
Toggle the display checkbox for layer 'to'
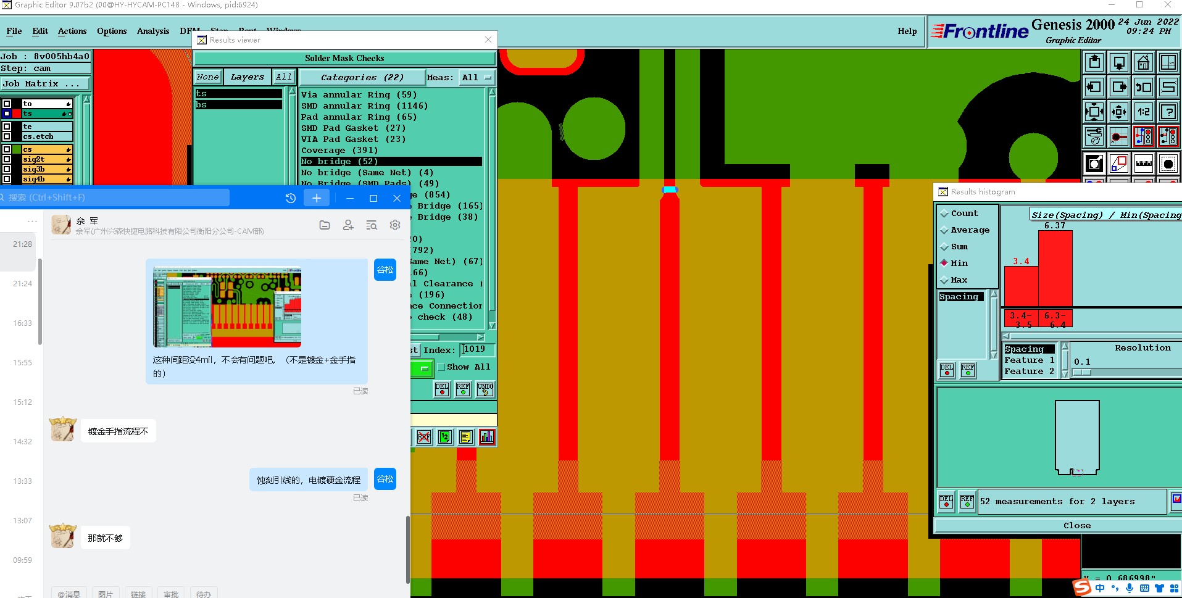7,104
